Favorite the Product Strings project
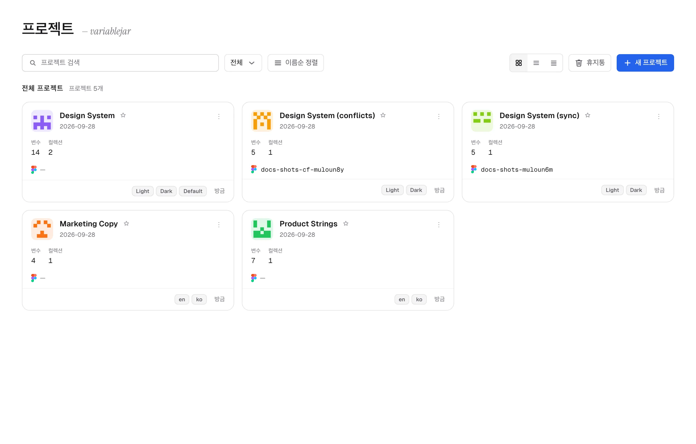Screen dimensions: 696x444 tap(346, 224)
